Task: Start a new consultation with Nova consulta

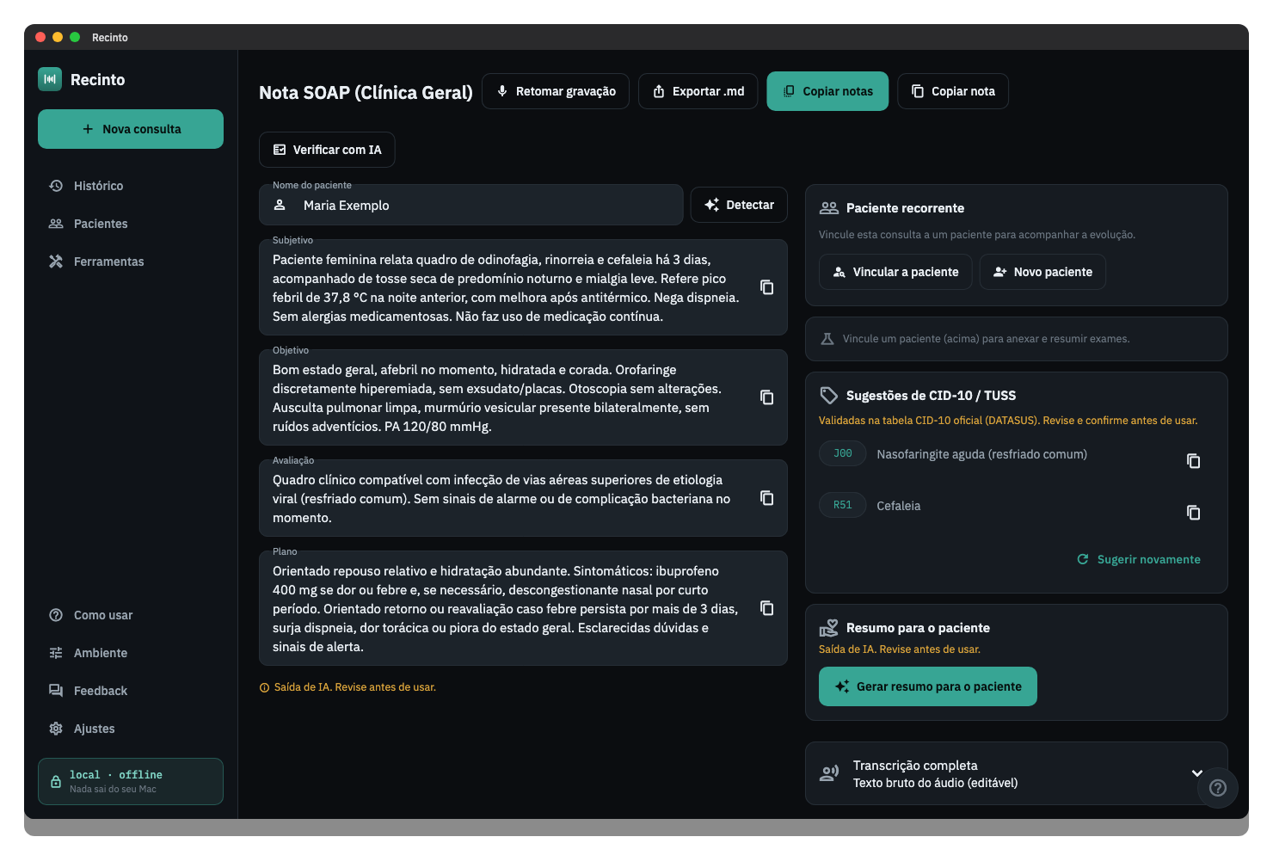Action: click(131, 129)
